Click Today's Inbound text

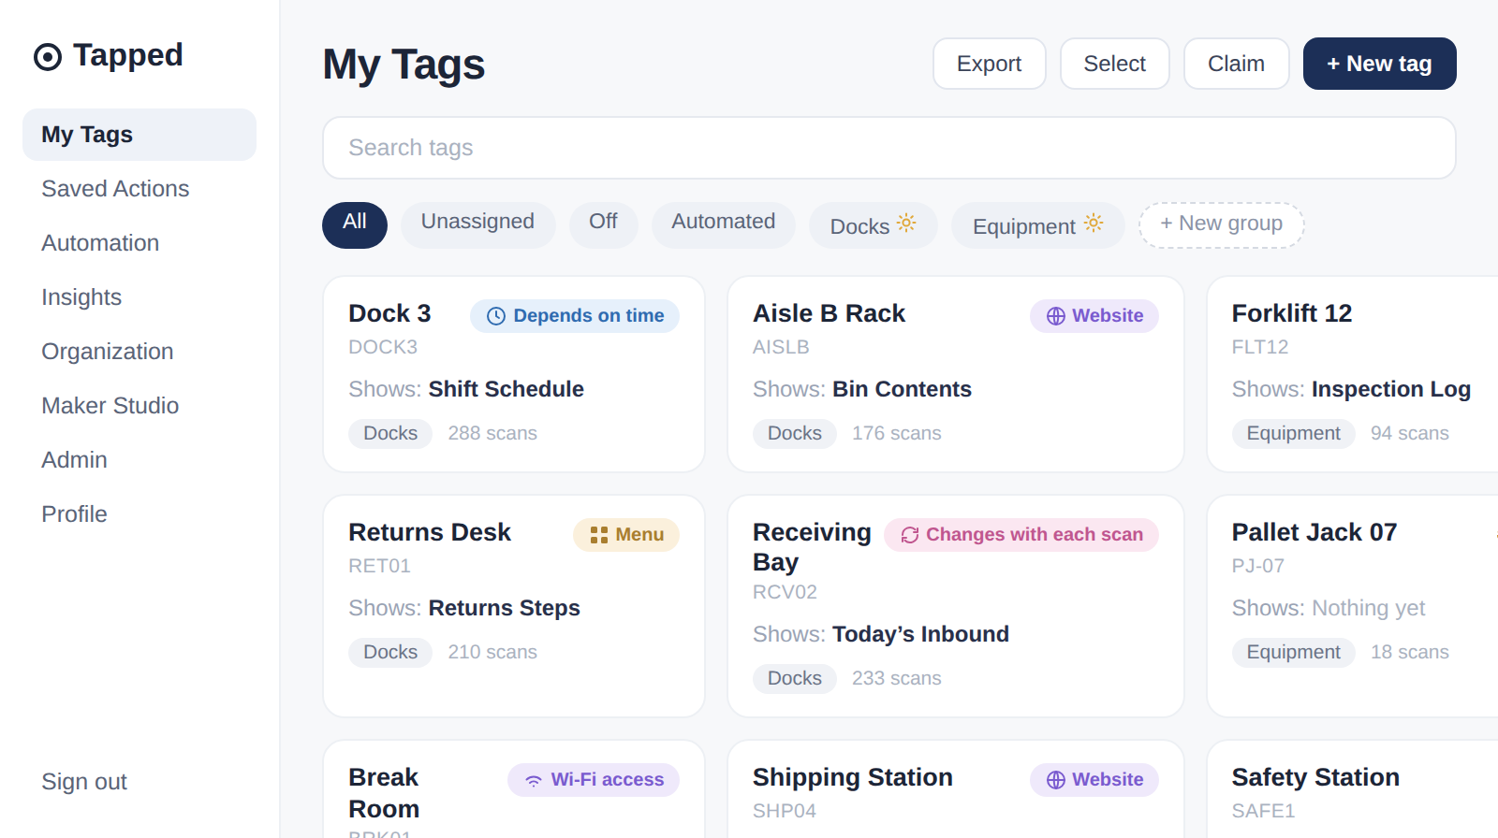(920, 634)
